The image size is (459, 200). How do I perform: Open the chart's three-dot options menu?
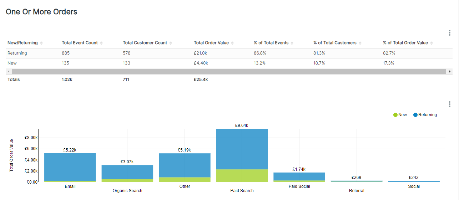point(449,104)
